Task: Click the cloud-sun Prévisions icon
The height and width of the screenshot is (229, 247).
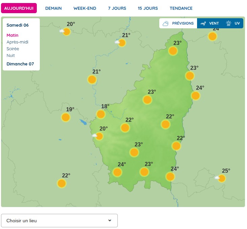Action: [166, 24]
